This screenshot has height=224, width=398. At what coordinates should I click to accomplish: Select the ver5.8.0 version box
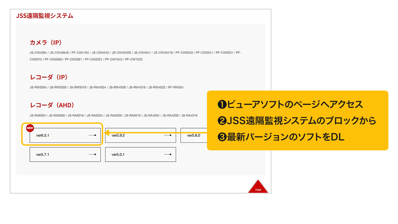click(194, 135)
